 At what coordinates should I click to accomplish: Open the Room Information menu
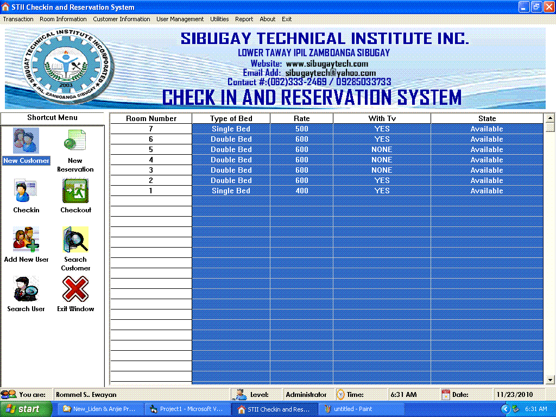pyautogui.click(x=63, y=19)
